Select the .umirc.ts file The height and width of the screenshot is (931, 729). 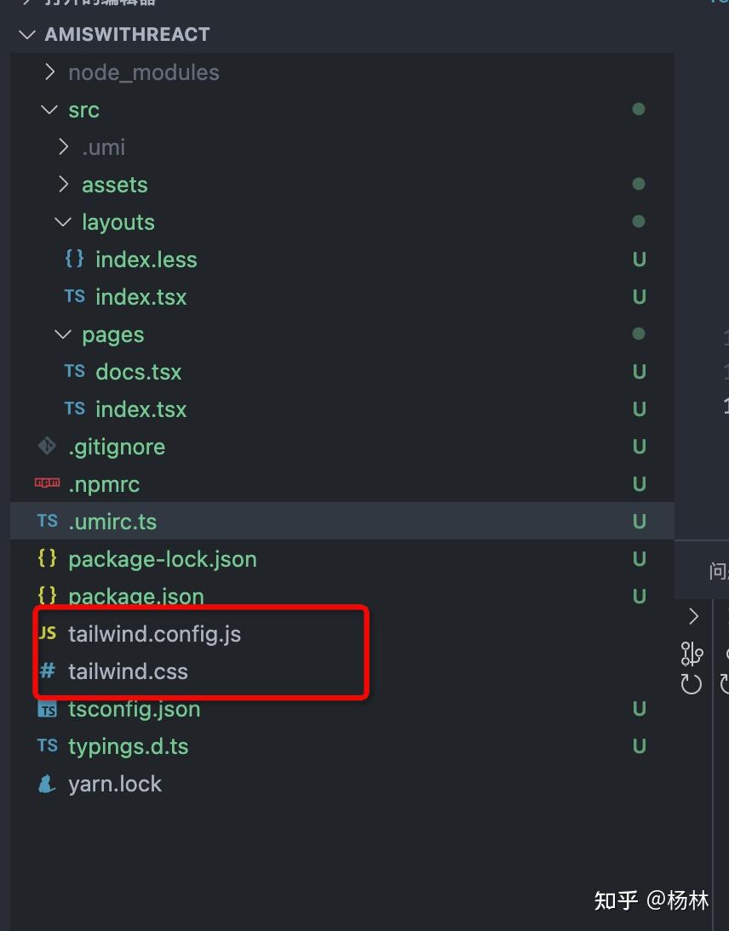pyautogui.click(x=112, y=522)
